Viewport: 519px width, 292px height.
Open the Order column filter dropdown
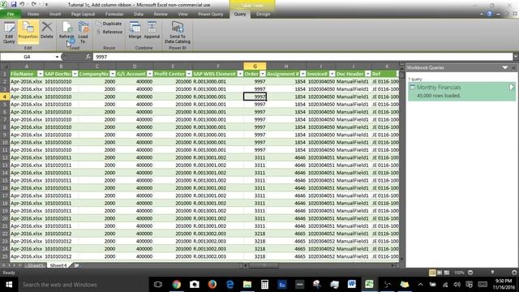tap(263, 74)
